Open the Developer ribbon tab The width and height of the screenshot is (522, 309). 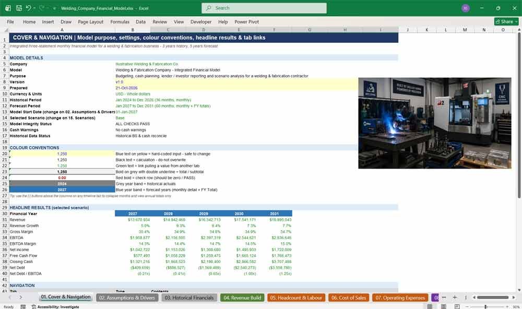click(201, 21)
